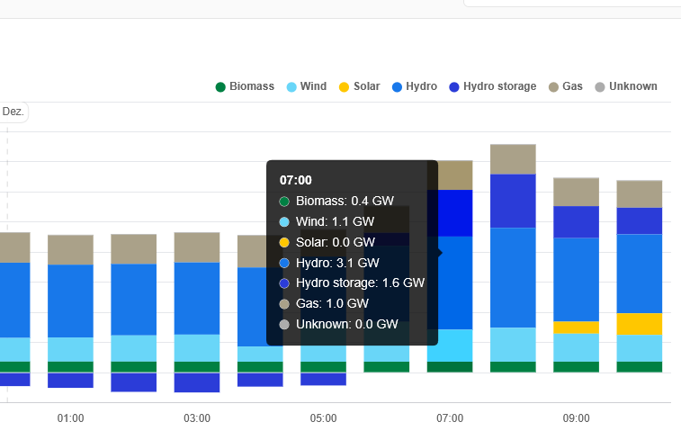The image size is (681, 431).
Task: Select the negative Hydro storage segment at 03:00
Action: (x=197, y=382)
